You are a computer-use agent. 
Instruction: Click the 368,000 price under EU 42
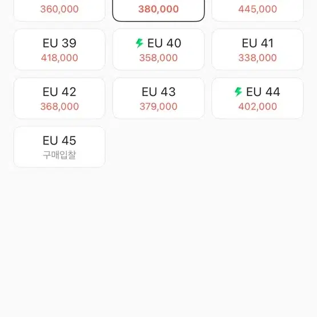click(59, 107)
